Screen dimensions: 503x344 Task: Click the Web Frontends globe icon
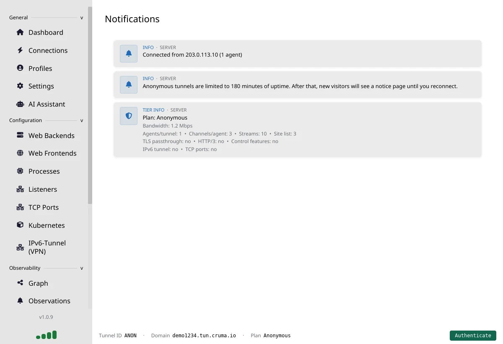pyautogui.click(x=20, y=153)
